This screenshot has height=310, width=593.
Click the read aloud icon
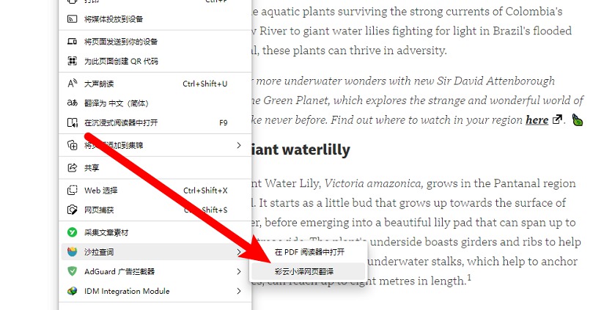tap(72, 84)
